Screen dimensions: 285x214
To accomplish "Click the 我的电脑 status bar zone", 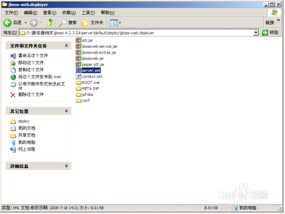I will click(x=245, y=208).
